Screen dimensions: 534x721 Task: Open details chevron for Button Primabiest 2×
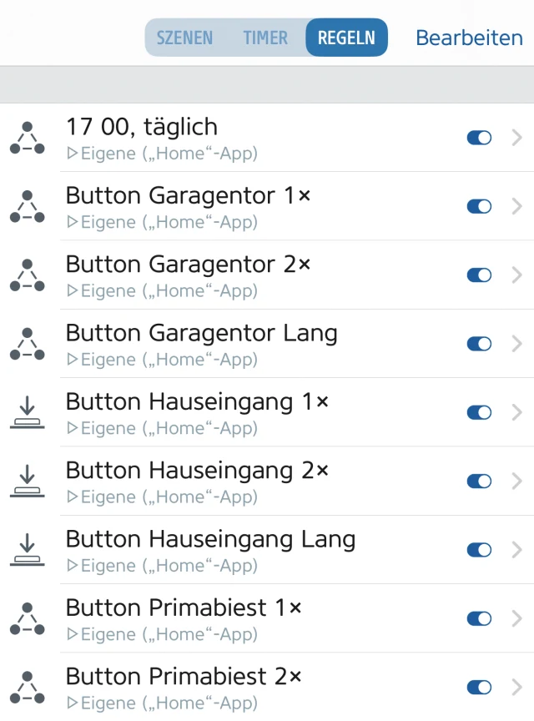pos(517,687)
